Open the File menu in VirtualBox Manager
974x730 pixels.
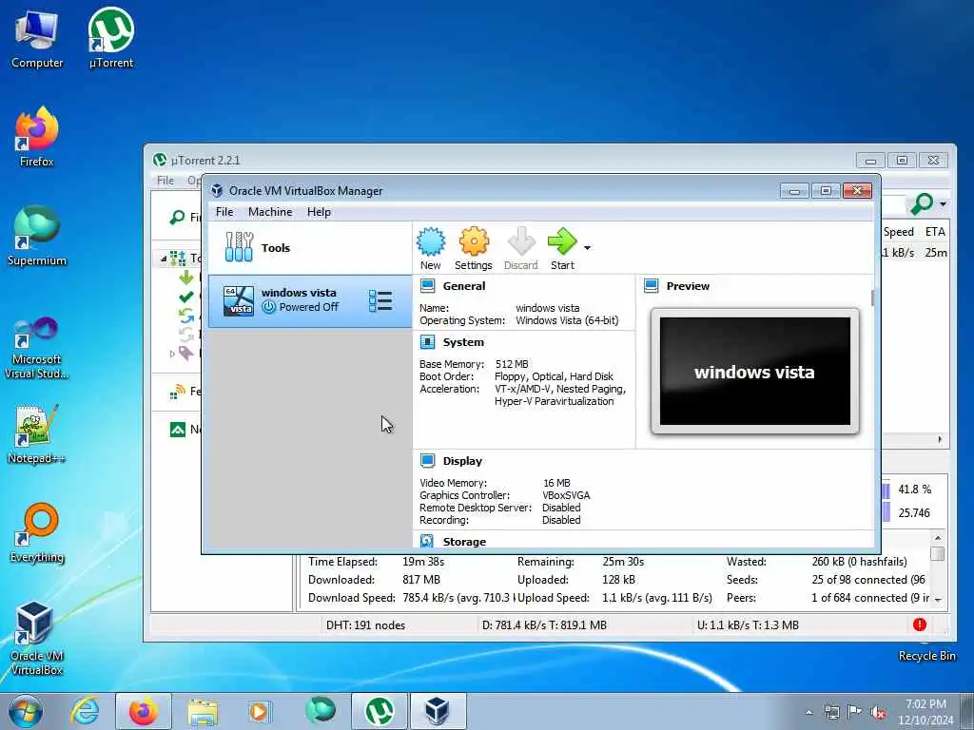pos(224,212)
